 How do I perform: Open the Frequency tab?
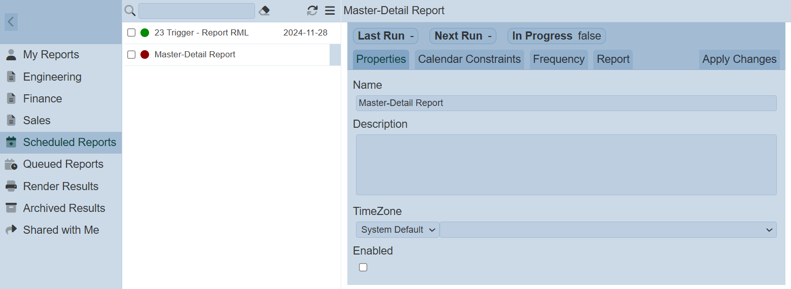pyautogui.click(x=558, y=59)
